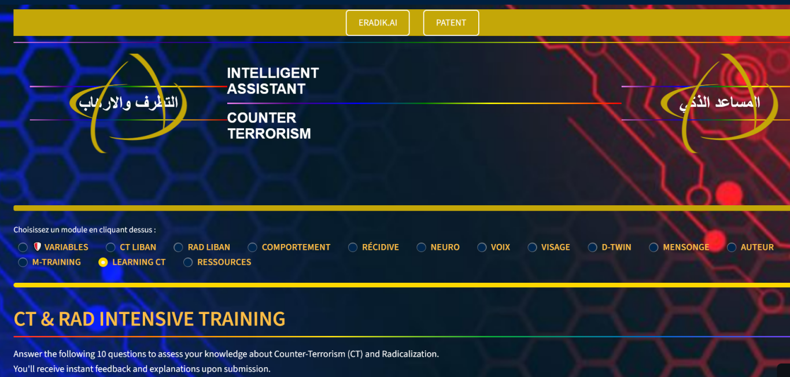Switch to the COMPORTEMENT module
This screenshot has height=377, width=790.
252,247
